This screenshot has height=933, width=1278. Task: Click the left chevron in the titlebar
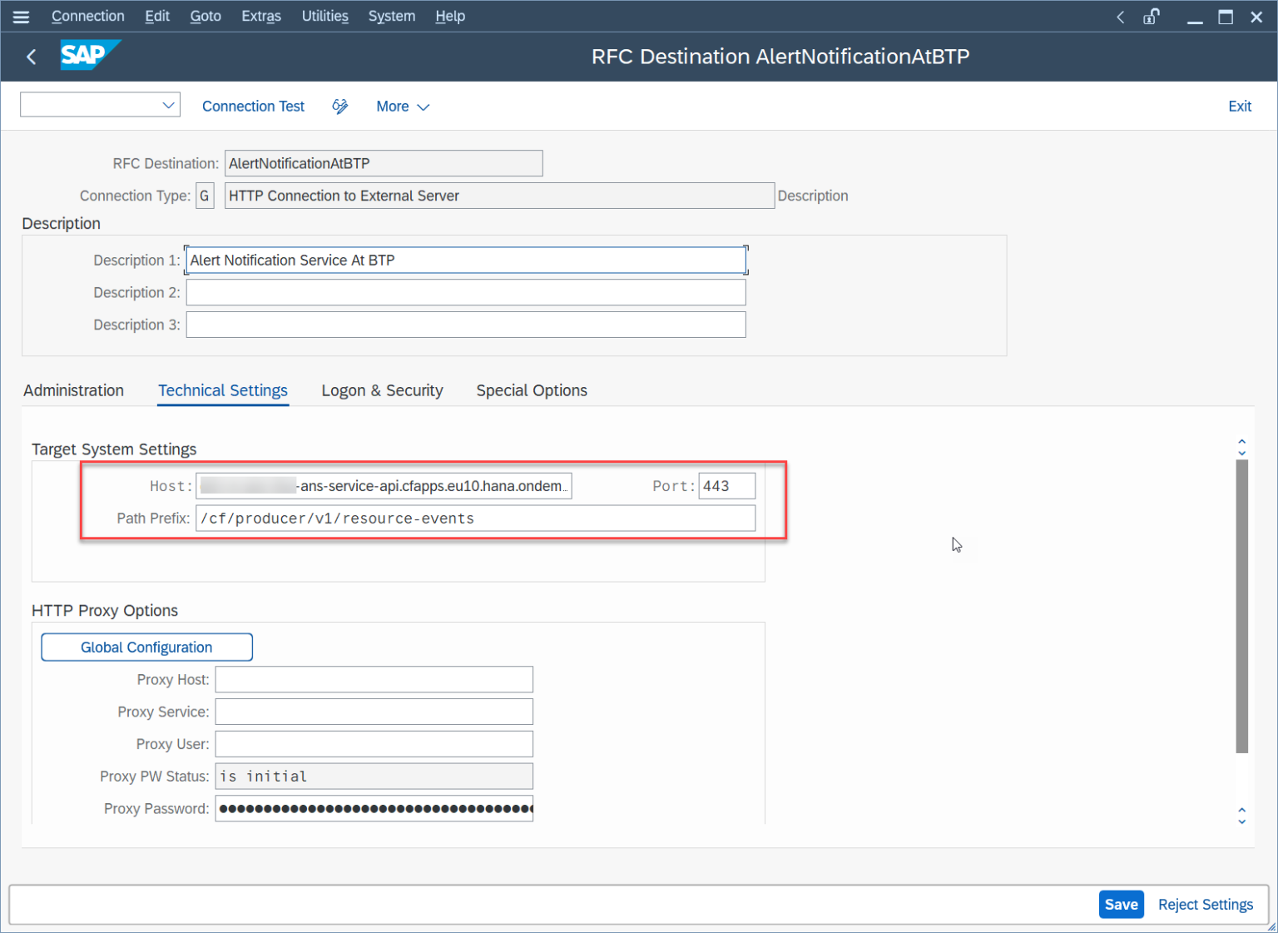tap(1120, 16)
